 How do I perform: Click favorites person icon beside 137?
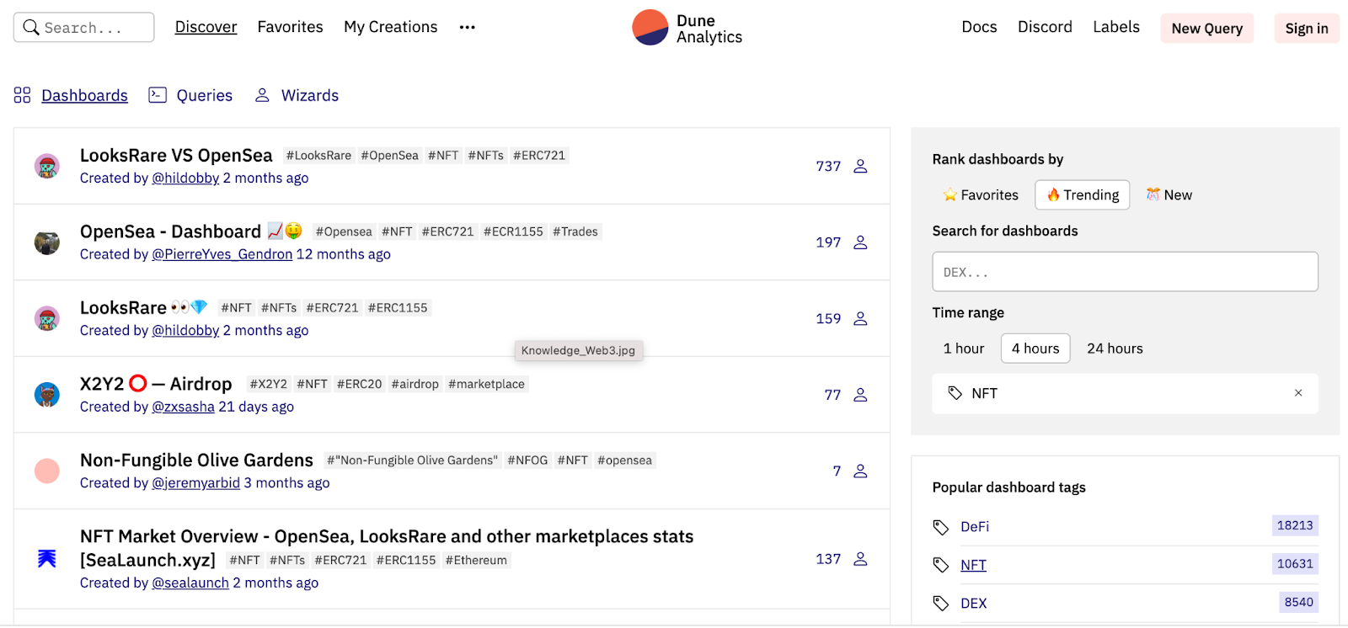pyautogui.click(x=860, y=559)
